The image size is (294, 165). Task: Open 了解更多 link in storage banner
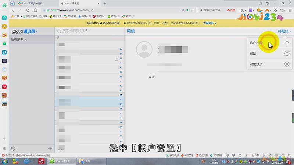209,23
